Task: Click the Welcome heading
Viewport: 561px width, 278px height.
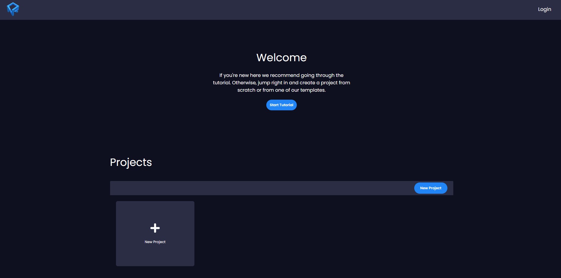Action: [281, 57]
